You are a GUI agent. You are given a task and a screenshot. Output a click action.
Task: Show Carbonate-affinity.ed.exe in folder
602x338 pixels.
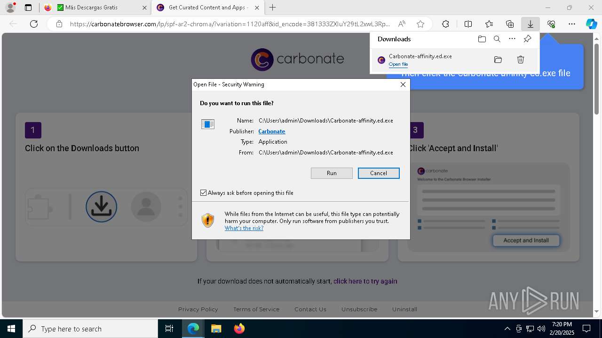point(498,60)
